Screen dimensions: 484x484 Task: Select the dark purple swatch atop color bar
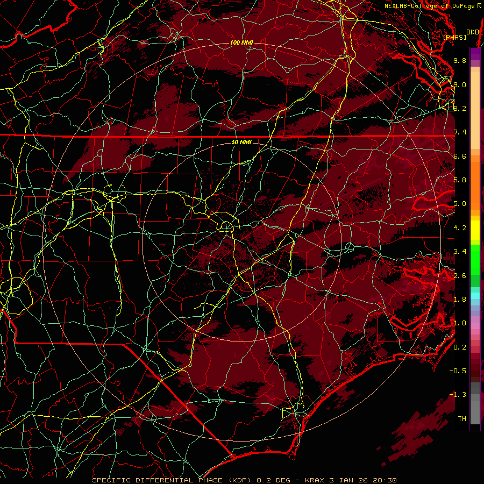[x=475, y=54]
